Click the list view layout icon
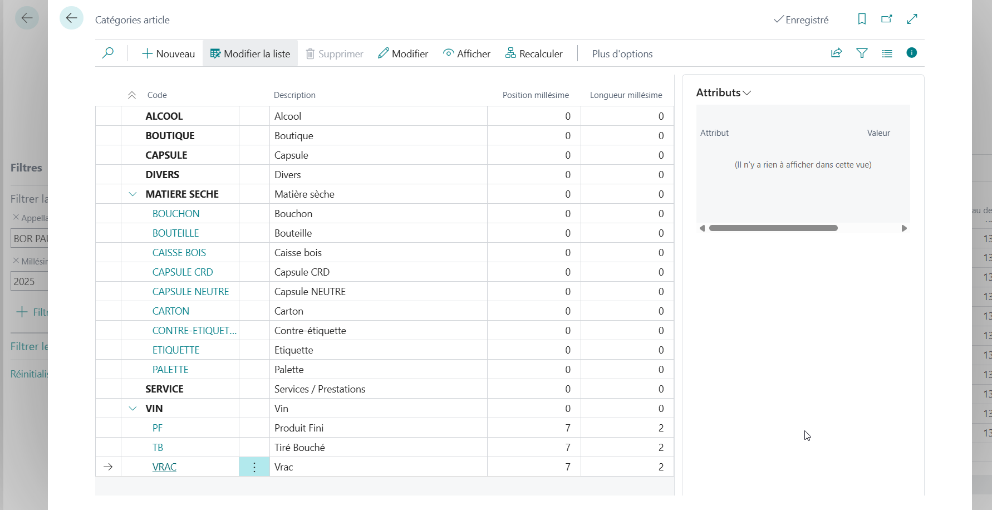The width and height of the screenshot is (992, 510). 887,53
